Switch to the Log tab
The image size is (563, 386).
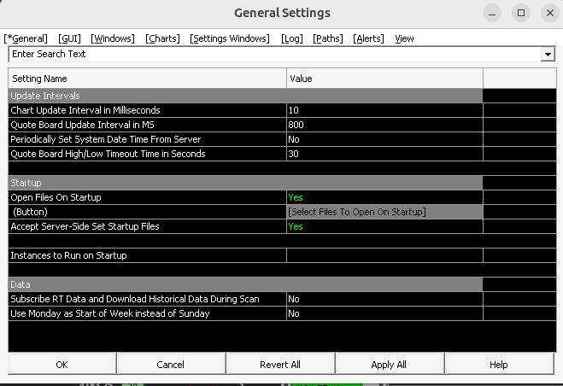(x=292, y=38)
